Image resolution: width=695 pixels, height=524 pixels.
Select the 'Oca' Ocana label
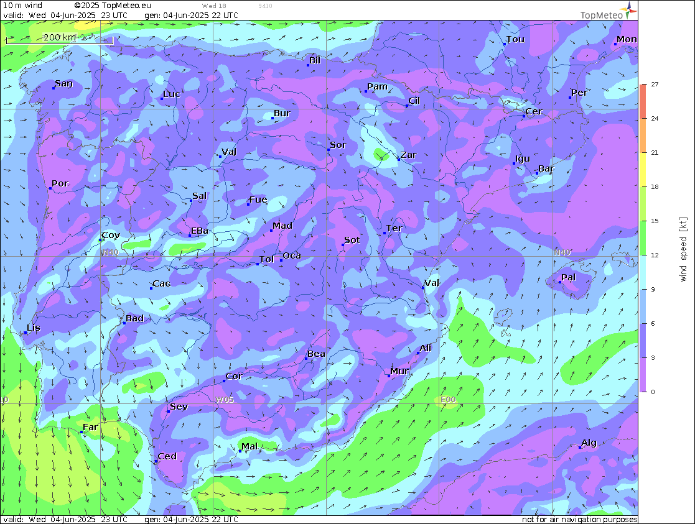[x=292, y=255]
